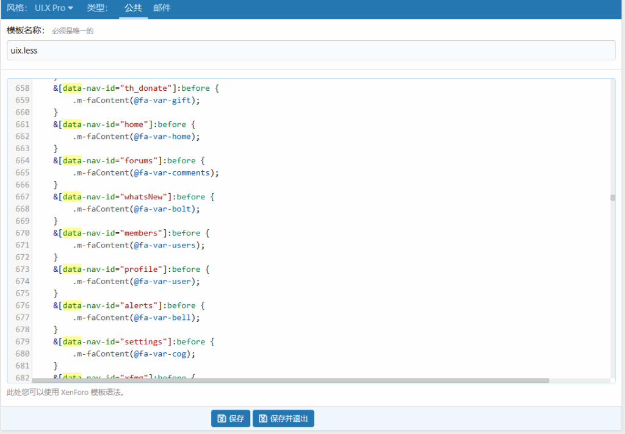Open the UI.X Pro style dropdown

point(54,8)
